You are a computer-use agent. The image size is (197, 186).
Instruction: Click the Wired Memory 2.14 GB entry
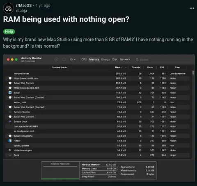(x=137, y=170)
